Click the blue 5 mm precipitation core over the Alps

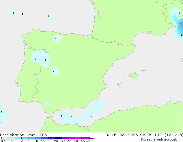[x=181, y=25]
